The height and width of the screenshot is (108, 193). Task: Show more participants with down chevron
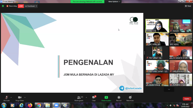point(169,89)
